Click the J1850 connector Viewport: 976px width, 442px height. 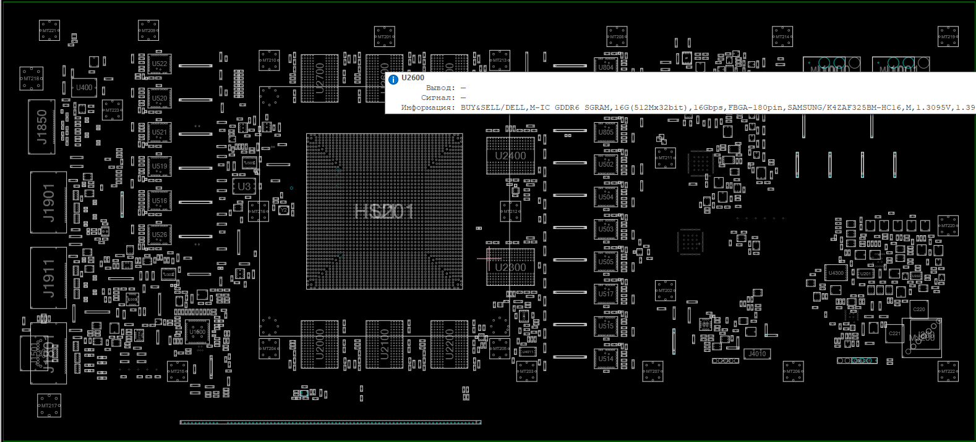click(42, 127)
